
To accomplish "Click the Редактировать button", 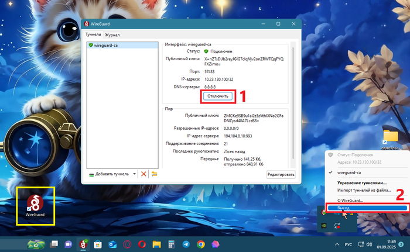I will pyautogui.click(x=281, y=174).
